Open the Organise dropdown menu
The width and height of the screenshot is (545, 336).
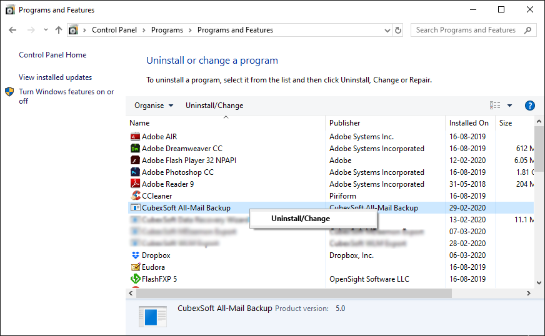(154, 106)
